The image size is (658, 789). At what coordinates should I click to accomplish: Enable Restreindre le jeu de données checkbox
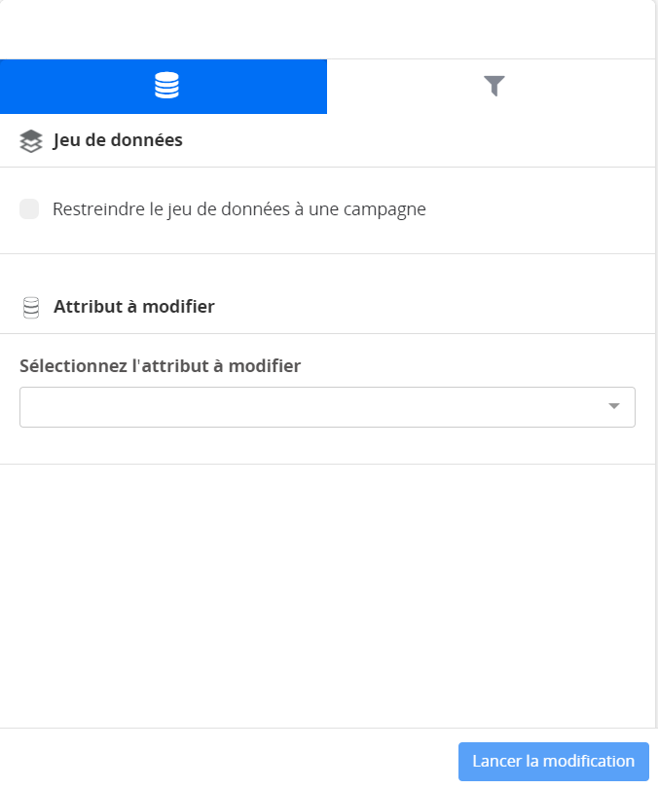[x=29, y=208]
